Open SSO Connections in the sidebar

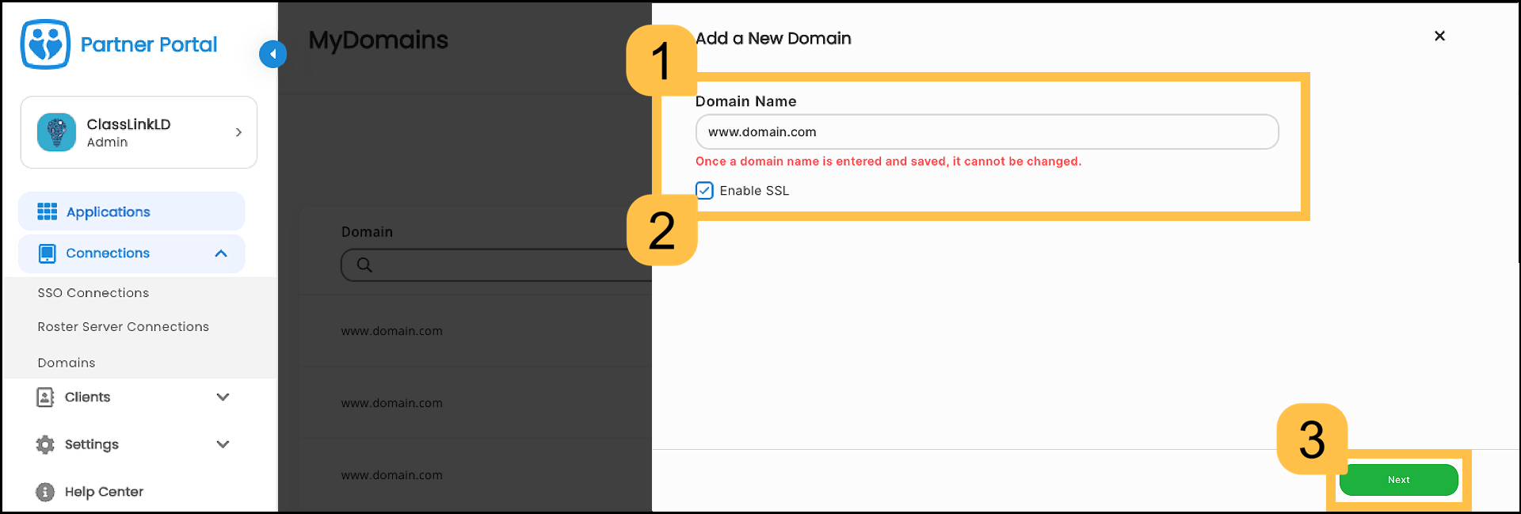[93, 293]
